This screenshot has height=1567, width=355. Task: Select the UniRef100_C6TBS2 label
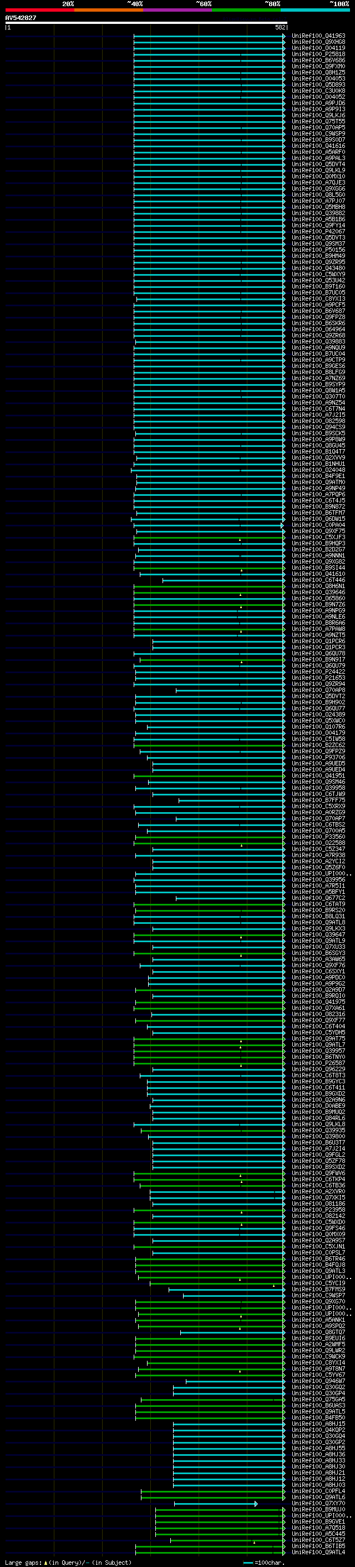[318, 824]
